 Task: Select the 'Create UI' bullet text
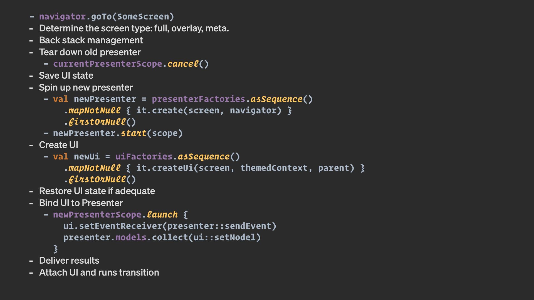click(58, 145)
